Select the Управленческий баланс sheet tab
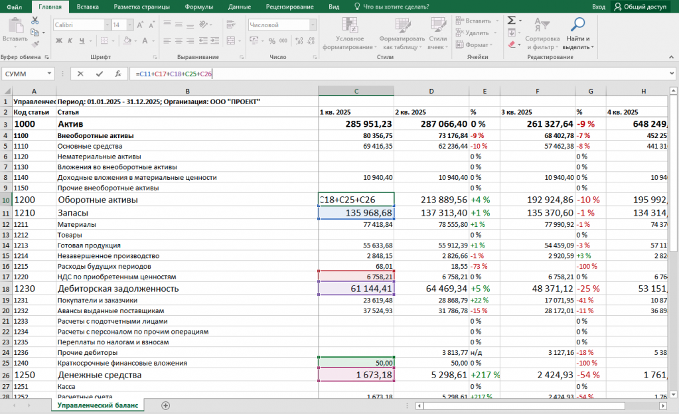 (x=98, y=405)
